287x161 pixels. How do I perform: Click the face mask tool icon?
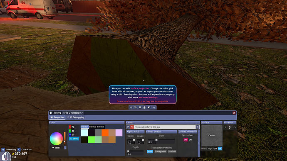pos(140,107)
